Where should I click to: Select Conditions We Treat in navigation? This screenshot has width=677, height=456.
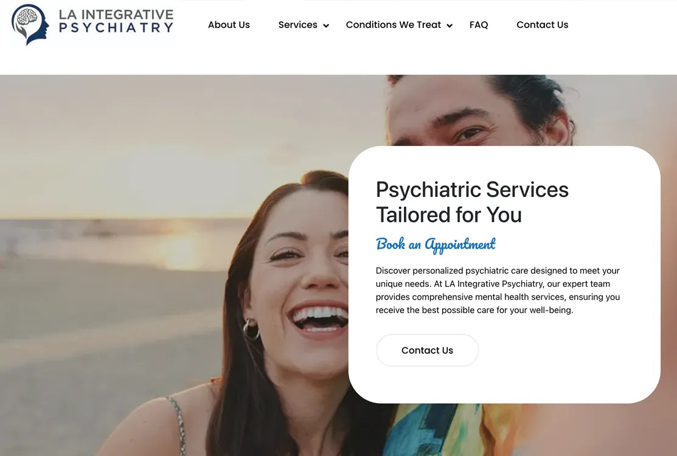click(x=394, y=25)
